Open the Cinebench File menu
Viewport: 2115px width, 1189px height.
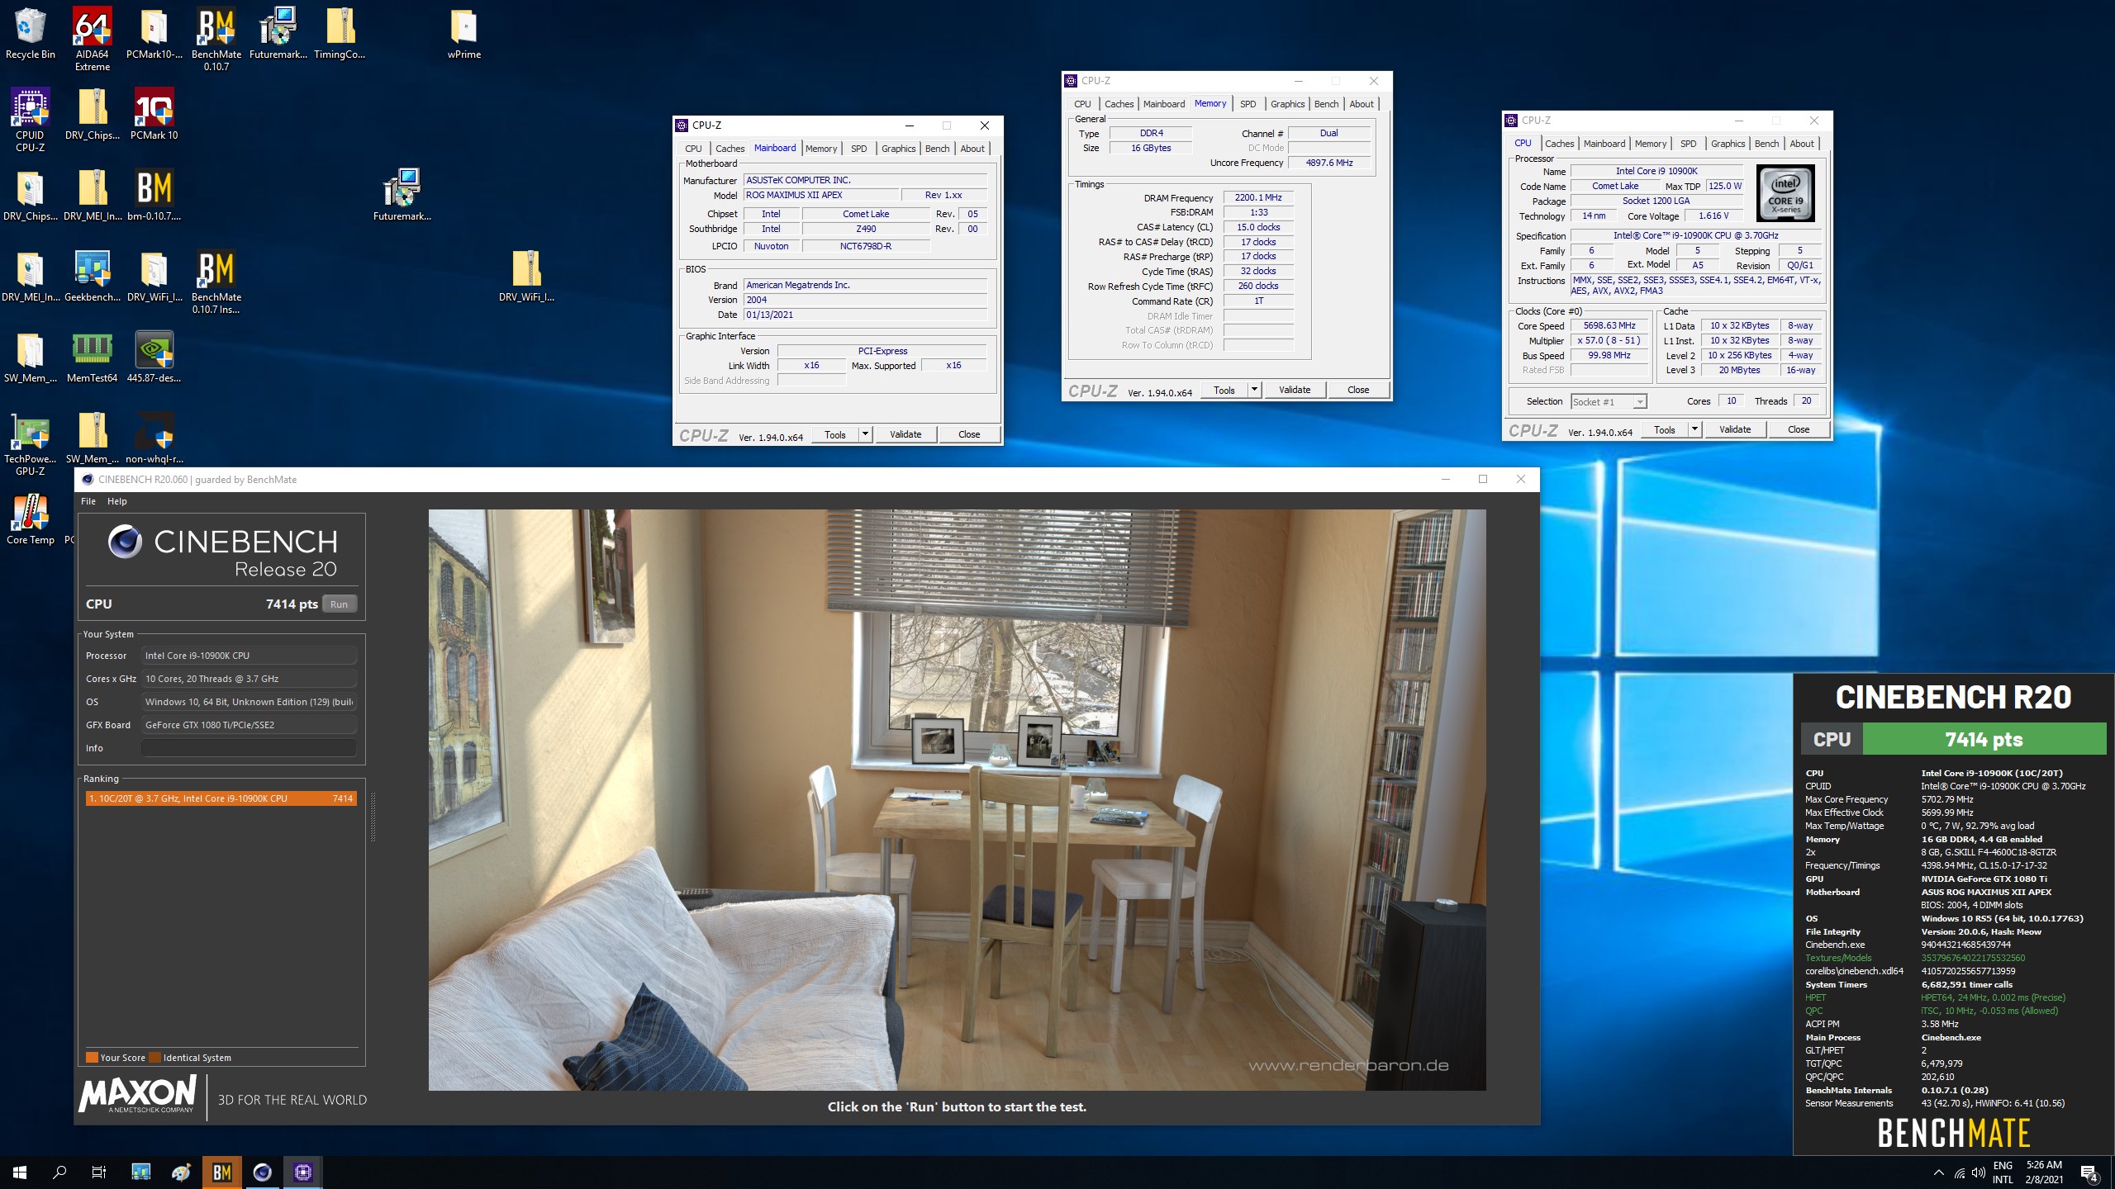[88, 501]
